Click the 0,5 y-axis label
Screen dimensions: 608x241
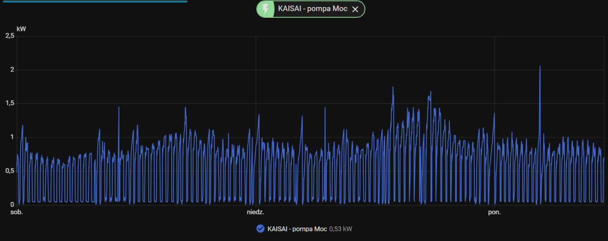click(9, 171)
